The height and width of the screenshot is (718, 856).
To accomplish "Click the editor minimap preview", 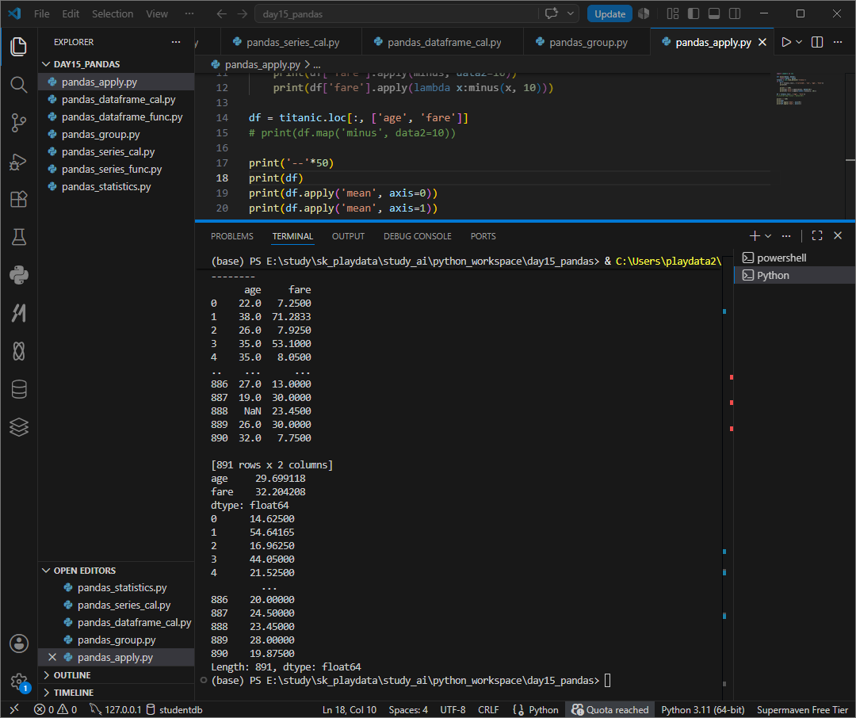I will (x=800, y=88).
